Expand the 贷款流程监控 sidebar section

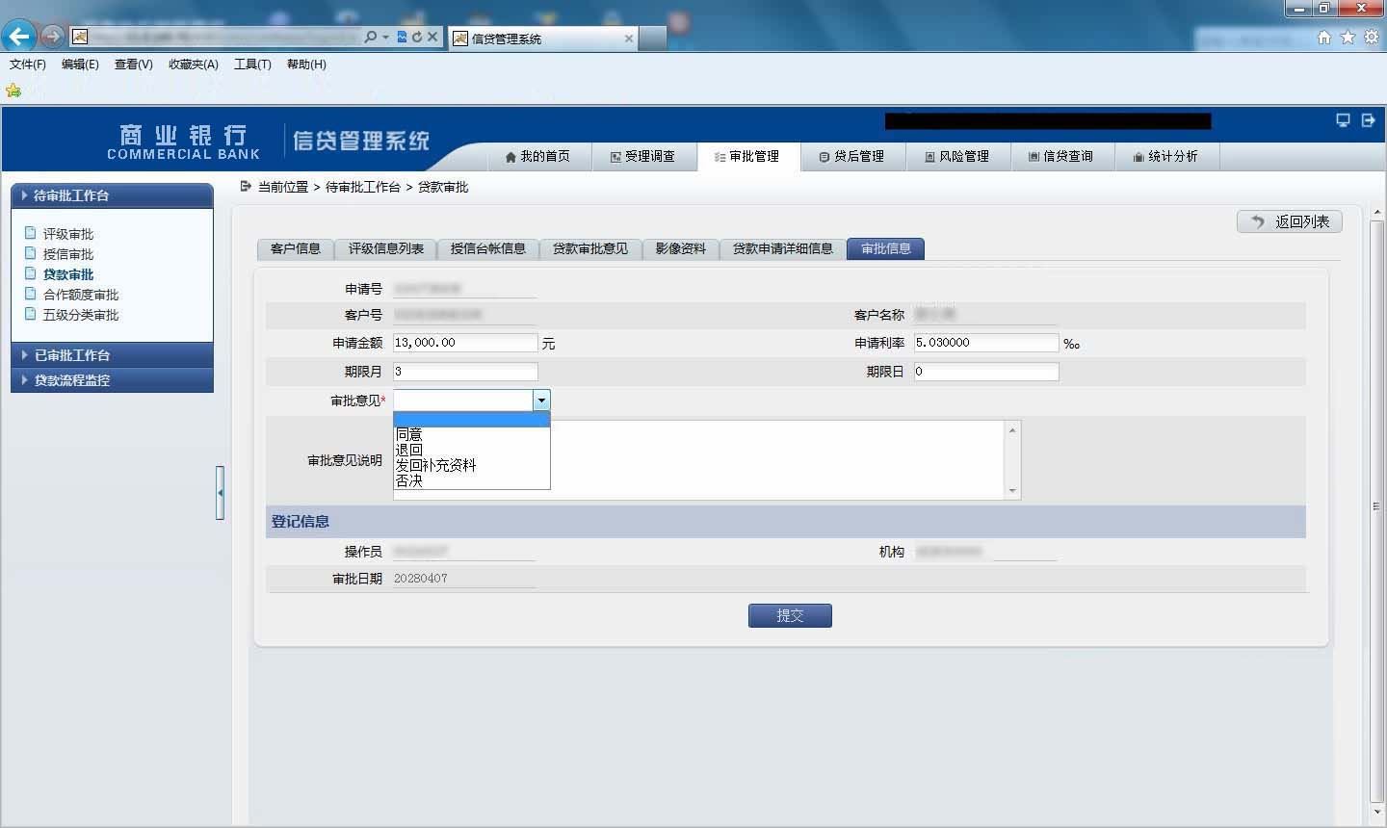click(112, 380)
